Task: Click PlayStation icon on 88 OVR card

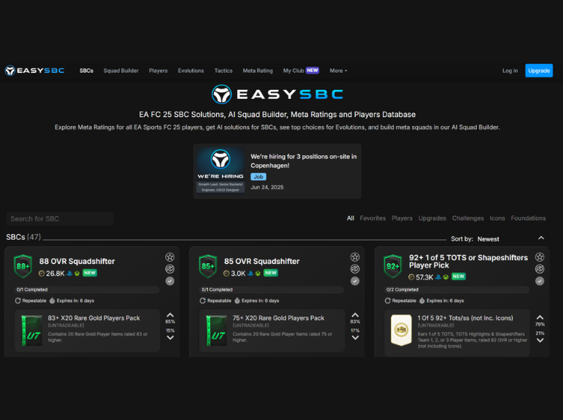Action: click(x=69, y=273)
